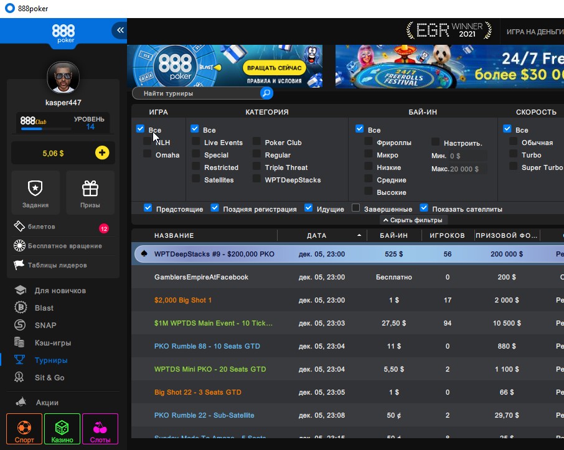The image size is (564, 450).
Task: Sort by ПРИЗОВОЙ ФО... column header
Action: point(507,236)
